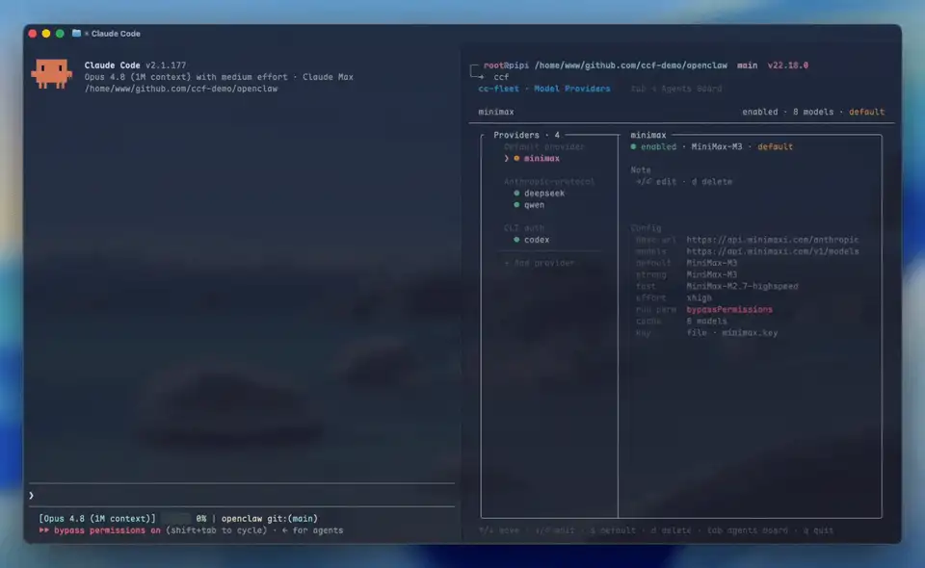The width and height of the screenshot is (925, 568).
Task: Click the edit hint under Note
Action: [x=656, y=182]
